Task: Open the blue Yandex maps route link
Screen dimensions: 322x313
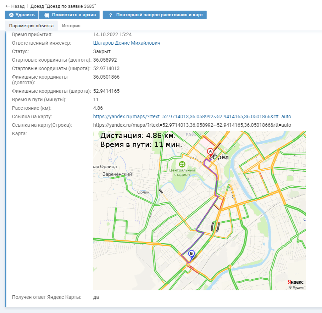Action: point(192,116)
